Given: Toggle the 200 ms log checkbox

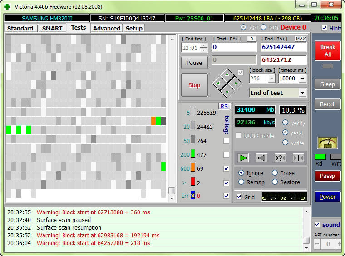Looking at the screenshot, I should pos(226,154).
